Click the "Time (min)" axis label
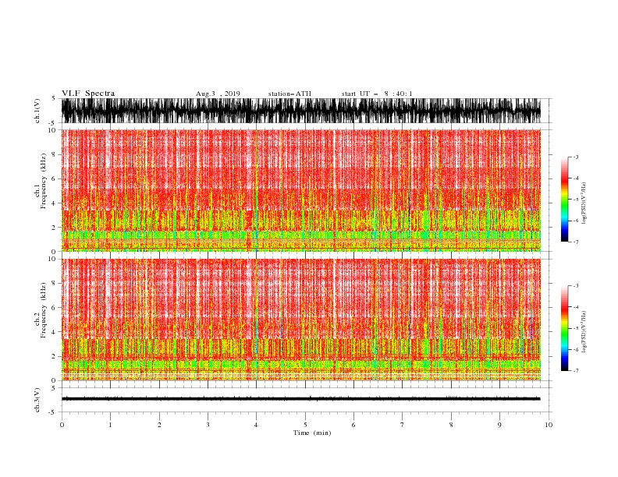This screenshot has height=477, width=618. [x=312, y=433]
